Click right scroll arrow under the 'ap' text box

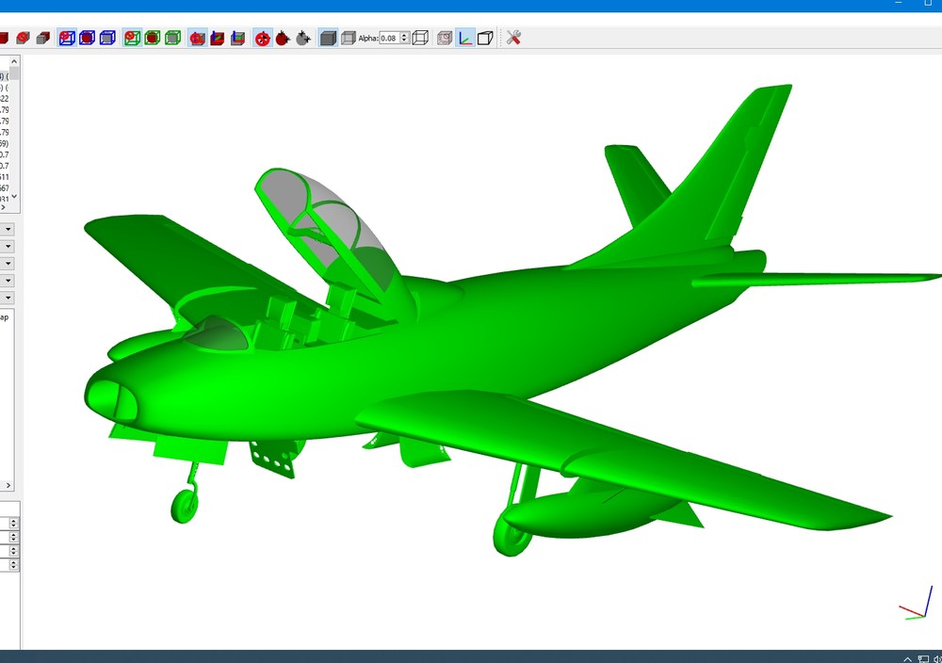(x=8, y=485)
